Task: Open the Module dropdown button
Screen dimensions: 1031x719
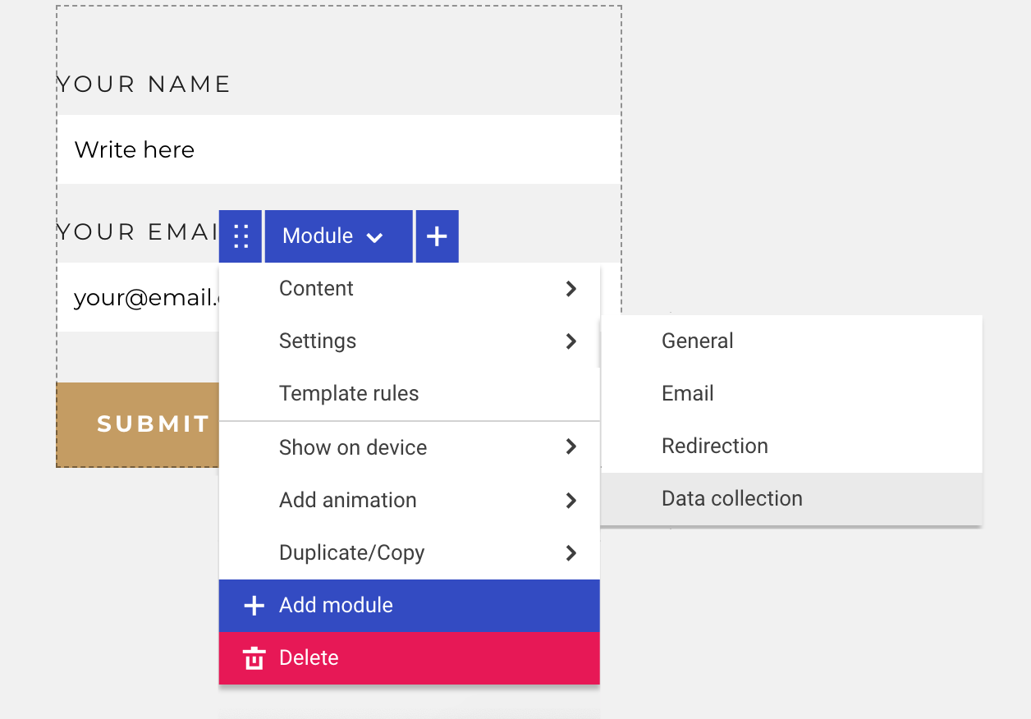Action: (338, 236)
